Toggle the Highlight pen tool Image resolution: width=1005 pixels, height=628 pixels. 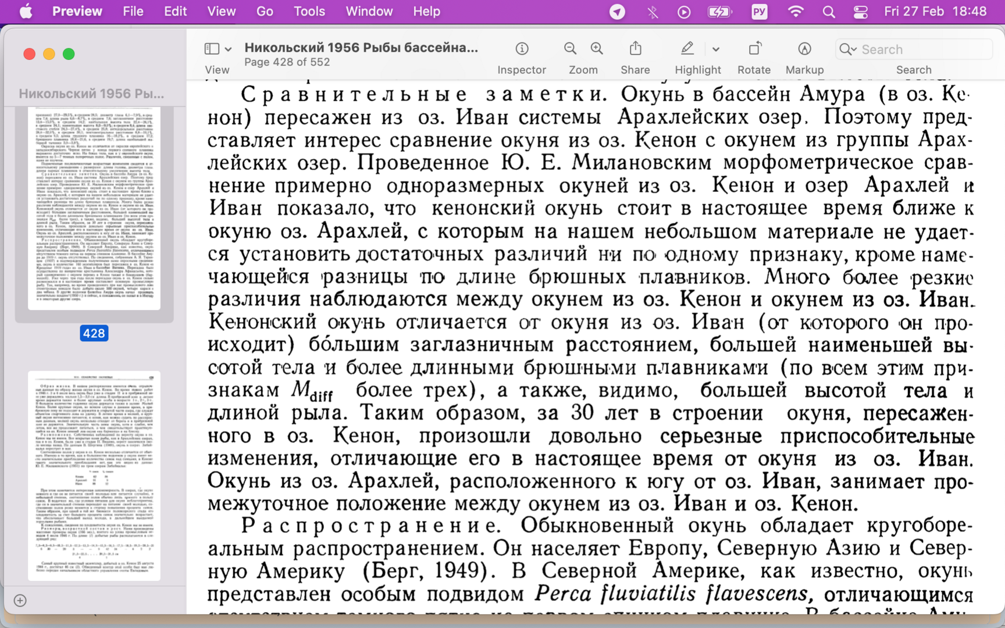[687, 49]
